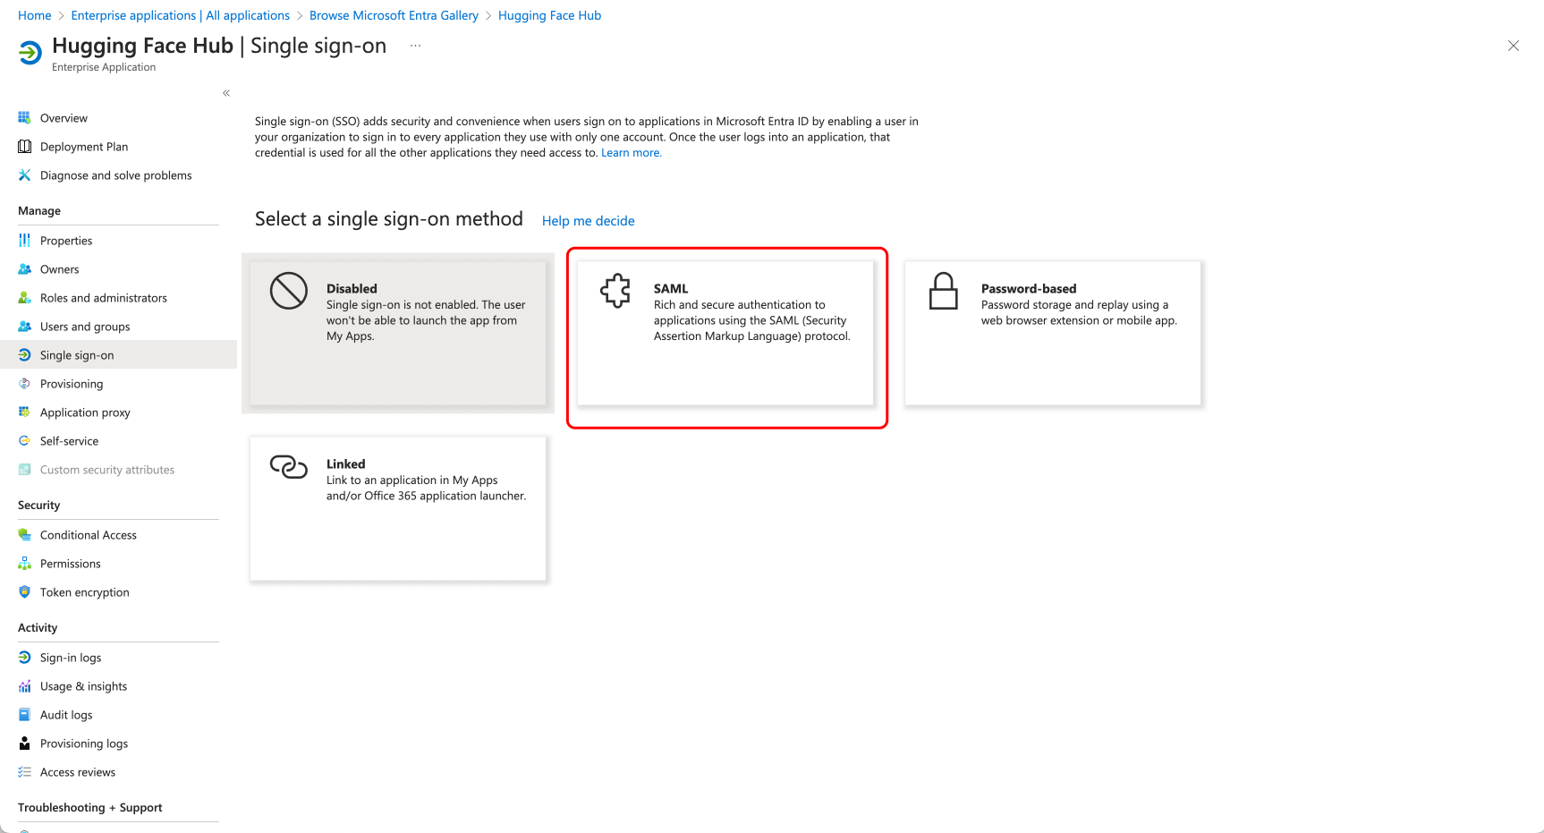Click the Password-based padlock icon
The width and height of the screenshot is (1544, 833).
[x=943, y=292]
